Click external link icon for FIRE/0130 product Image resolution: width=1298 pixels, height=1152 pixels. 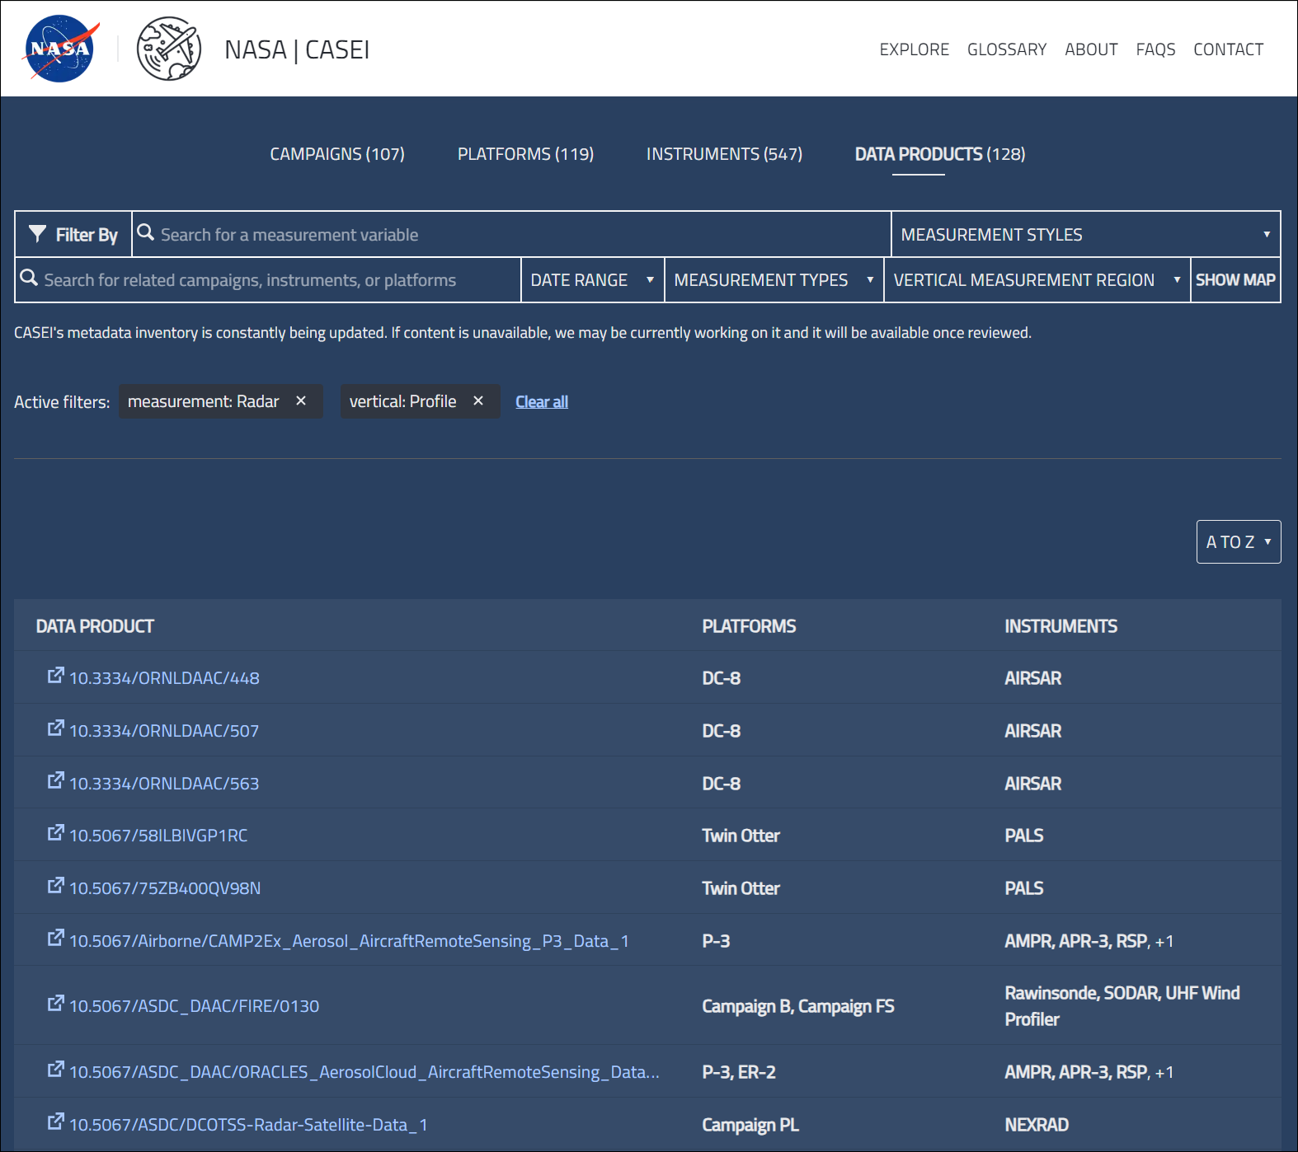coord(55,1004)
